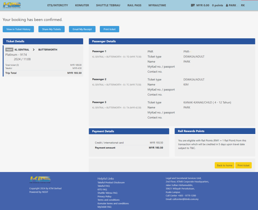Click the KANAK-KANAK/CHILD ticket type value
This screenshot has height=210, width=258.
pyautogui.click(x=207, y=102)
